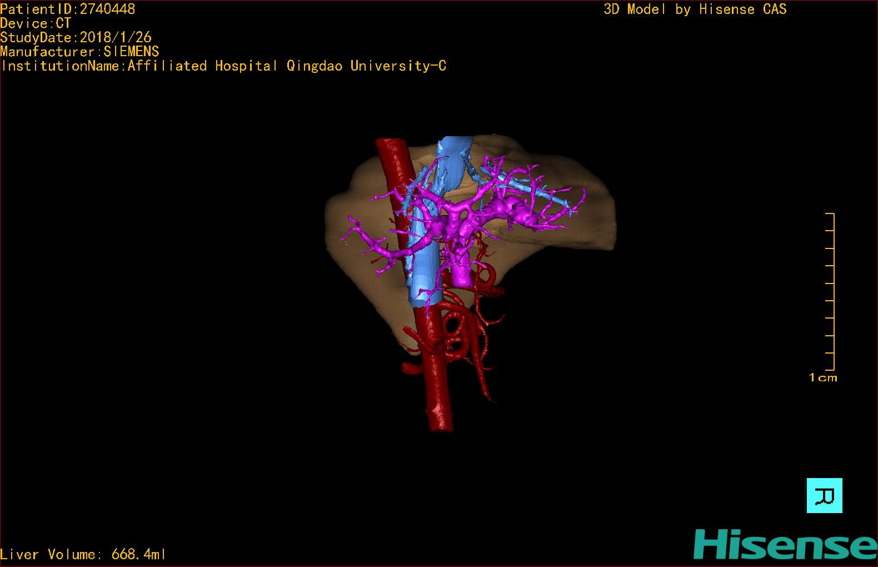This screenshot has width=878, height=567.
Task: Click the Manufacturer:SIEMENS text
Action: click(80, 52)
